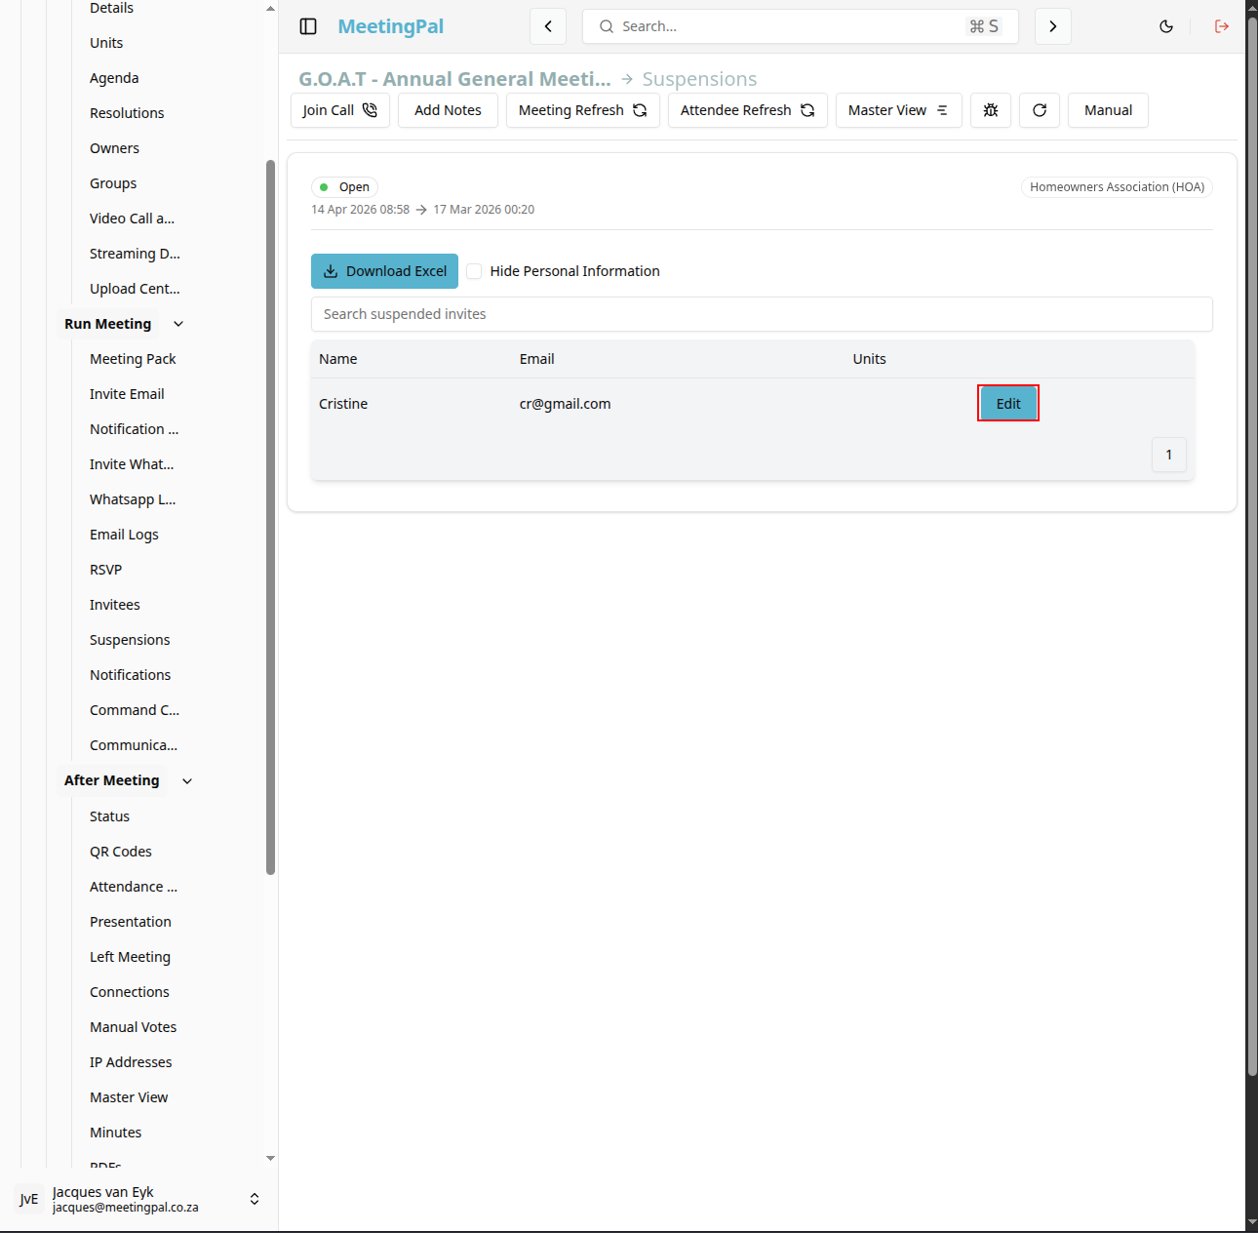This screenshot has height=1233, width=1258.
Task: Open Email Logs sidebar item
Action: coord(124,535)
